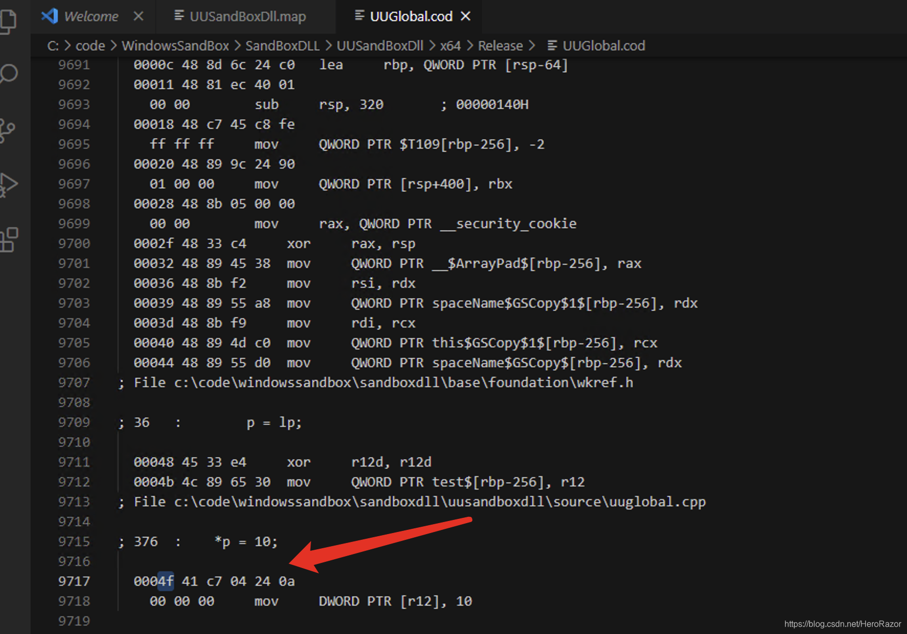This screenshot has height=634, width=907.
Task: Click the 'p = lp;' source line
Action: 274,423
